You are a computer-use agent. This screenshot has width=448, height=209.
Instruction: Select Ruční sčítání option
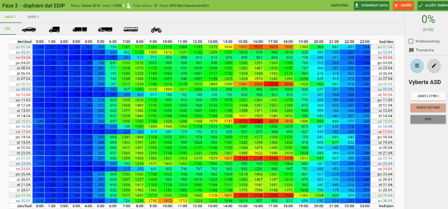click(428, 107)
